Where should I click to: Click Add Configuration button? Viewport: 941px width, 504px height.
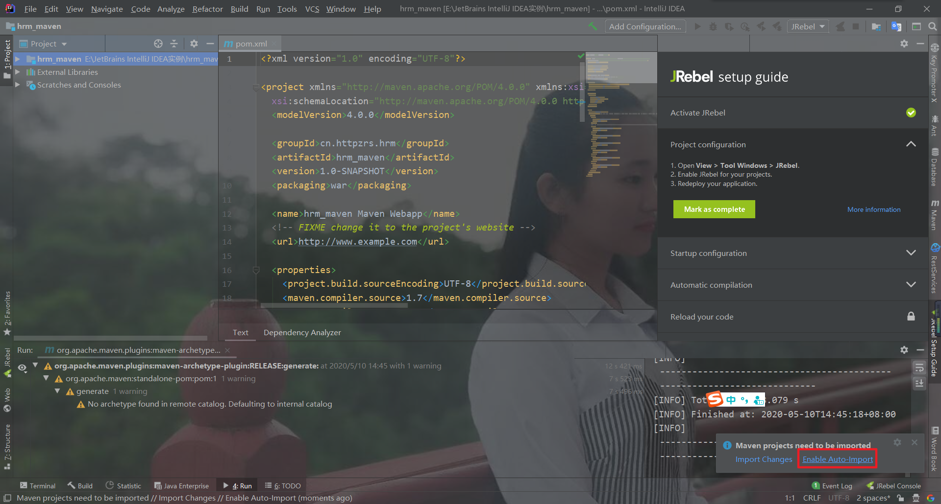[x=645, y=26]
